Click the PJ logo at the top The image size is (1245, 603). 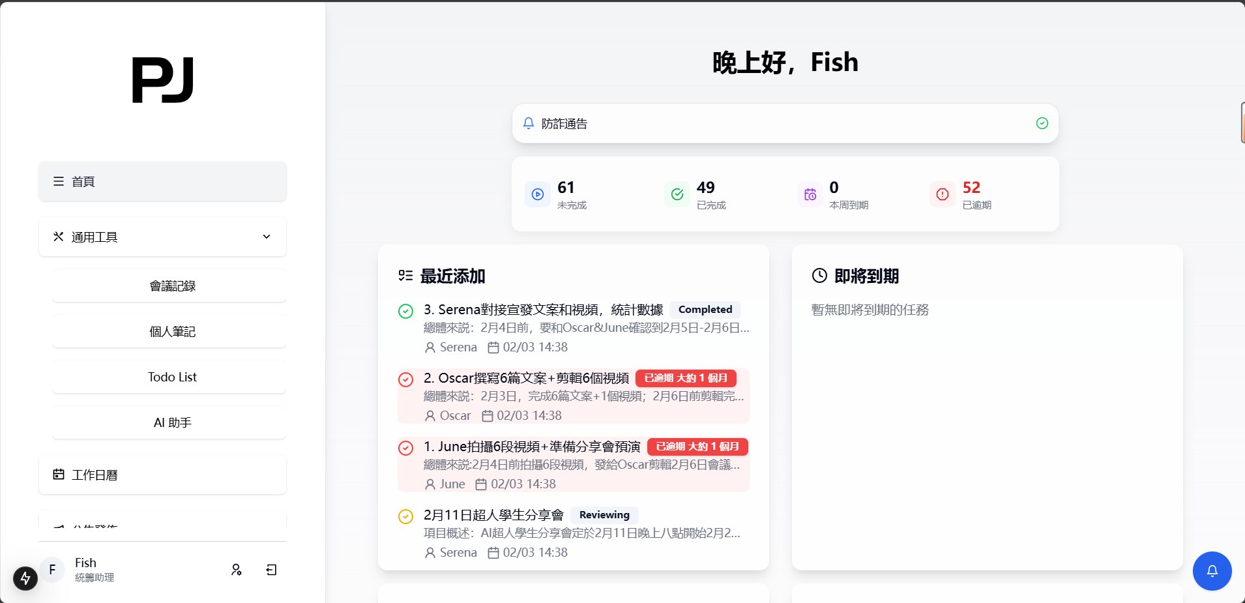tap(162, 80)
